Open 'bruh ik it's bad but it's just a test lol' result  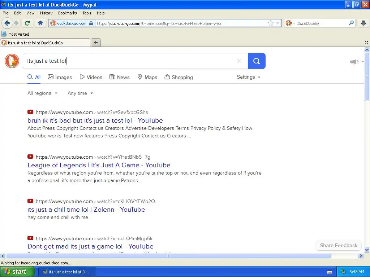coord(95,120)
